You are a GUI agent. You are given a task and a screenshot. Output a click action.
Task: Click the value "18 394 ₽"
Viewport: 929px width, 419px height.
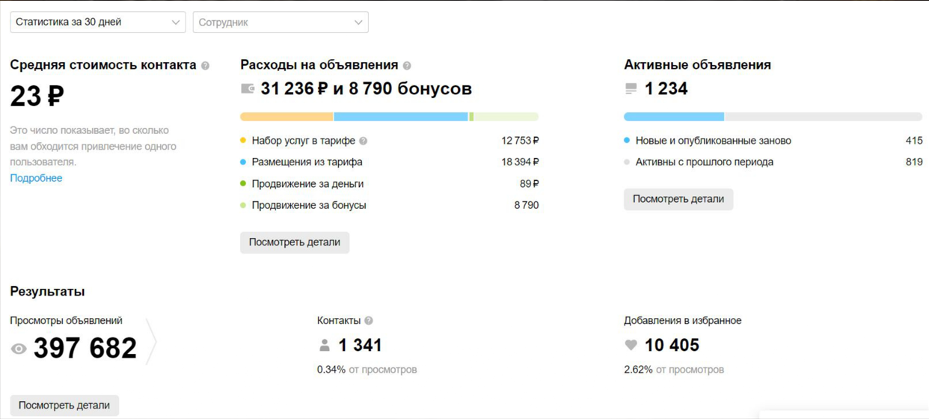point(520,162)
